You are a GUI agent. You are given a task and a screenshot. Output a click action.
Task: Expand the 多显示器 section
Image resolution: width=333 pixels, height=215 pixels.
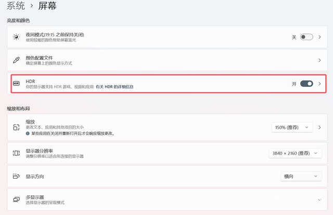pyautogui.click(x=319, y=200)
